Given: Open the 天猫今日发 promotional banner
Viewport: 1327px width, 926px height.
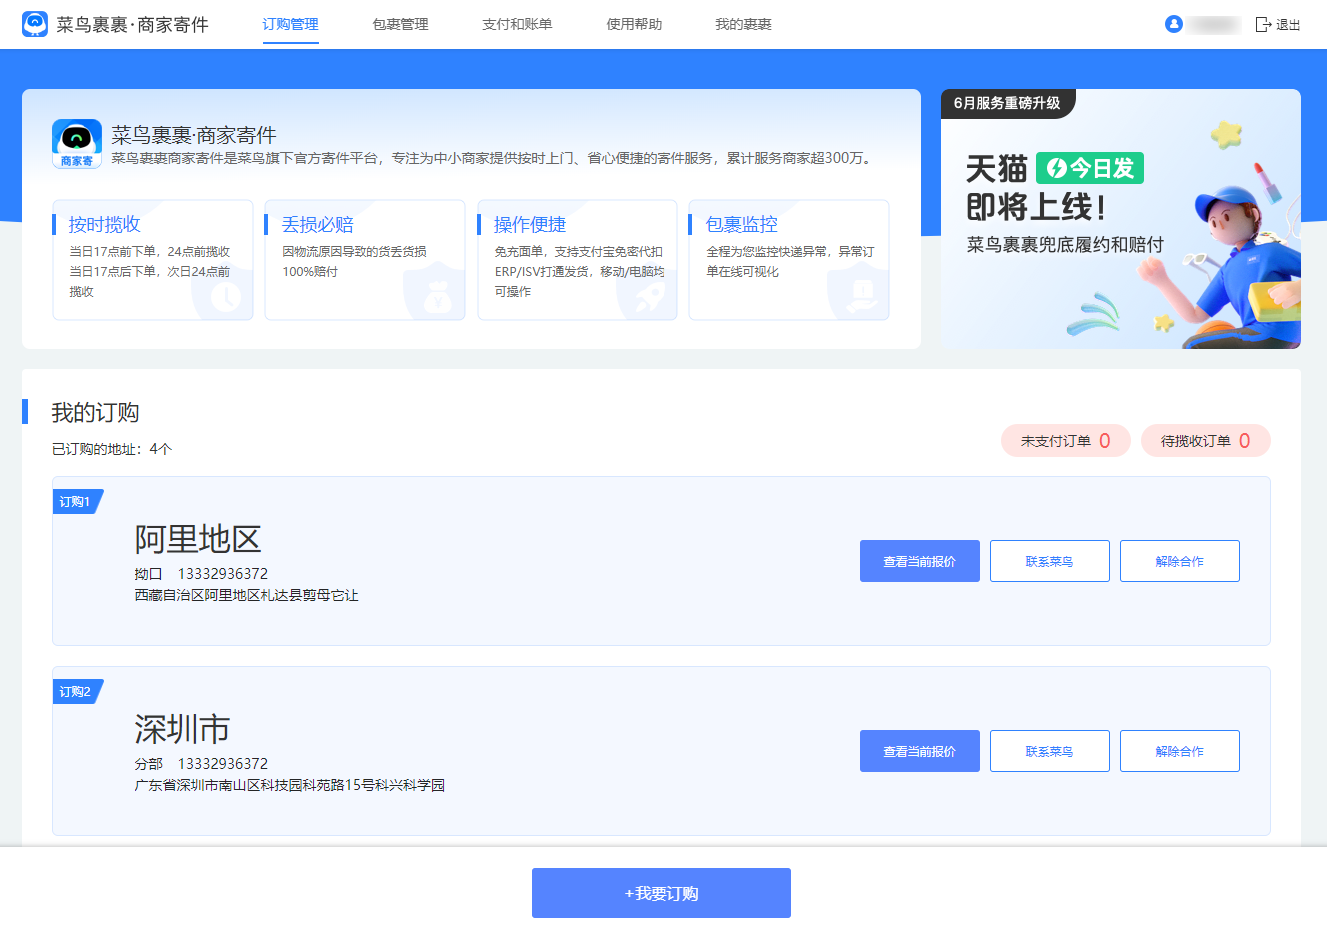Looking at the screenshot, I should click(x=1121, y=219).
